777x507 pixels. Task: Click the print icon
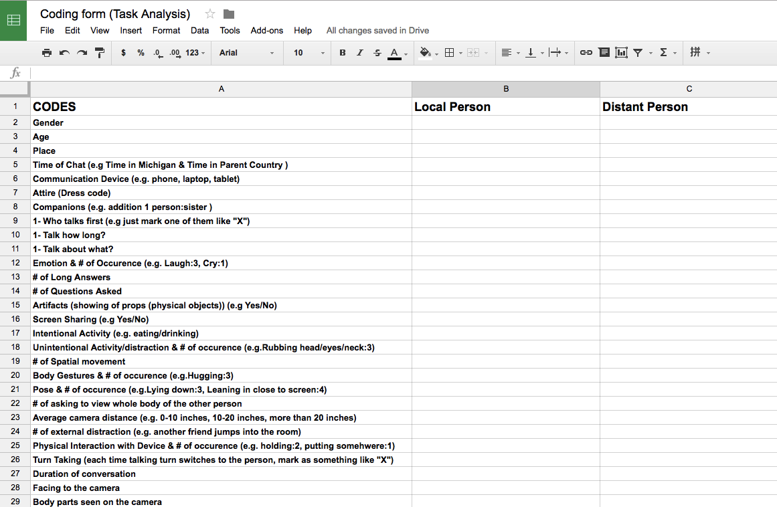[x=47, y=53]
